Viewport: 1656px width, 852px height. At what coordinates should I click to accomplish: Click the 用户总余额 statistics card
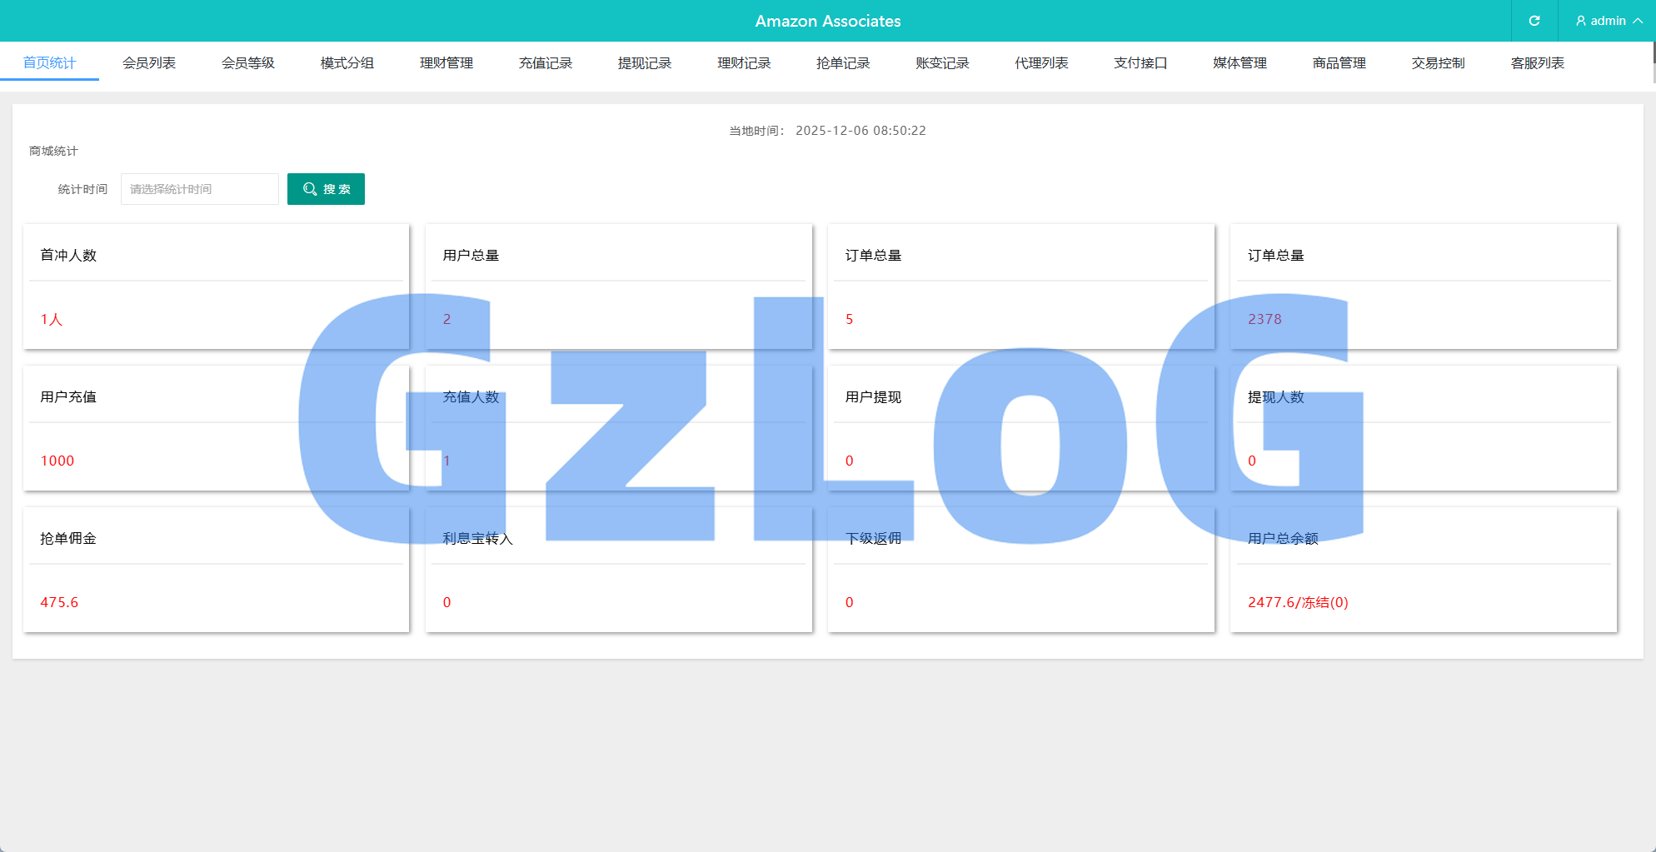[x=1423, y=570]
